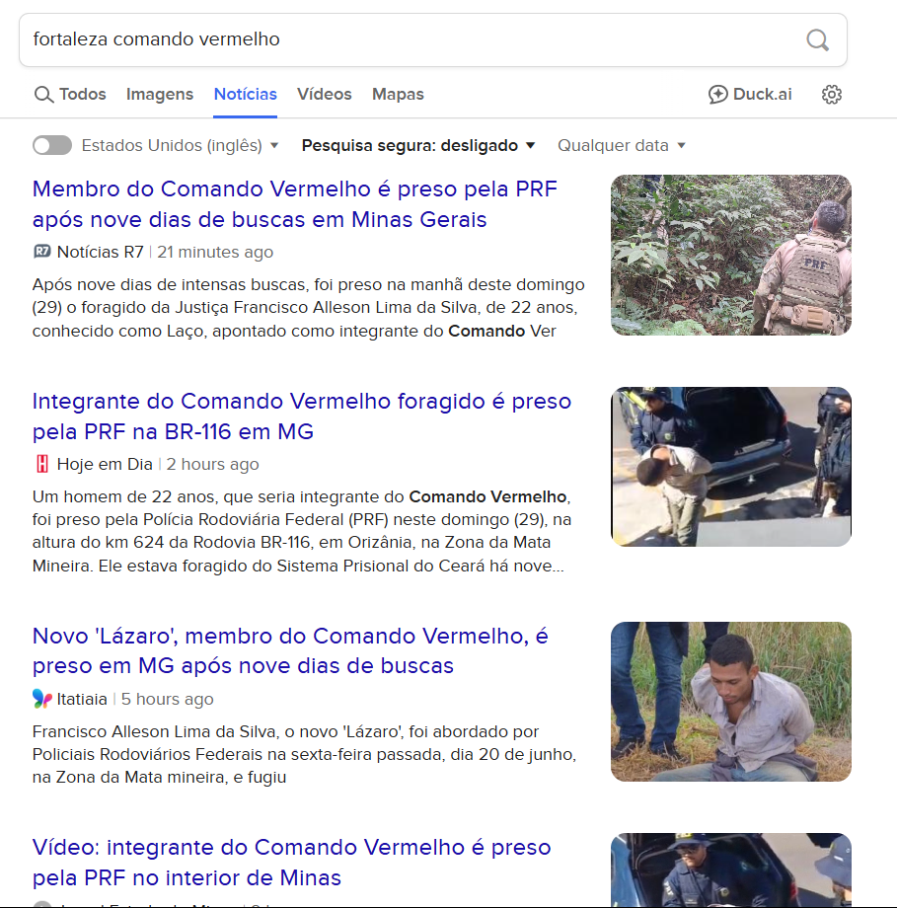The height and width of the screenshot is (908, 897).
Task: Expand the Estados Unidos (inglês) region dropdown
Action: (x=181, y=145)
